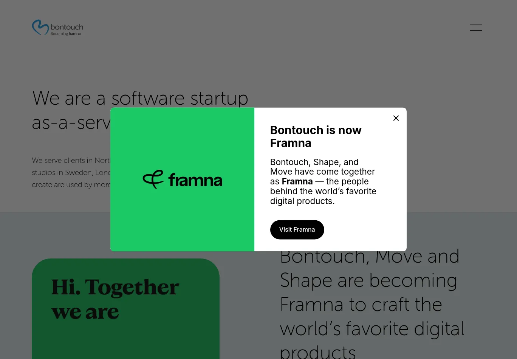Click the "We are a software startup" headline

pyautogui.click(x=140, y=98)
